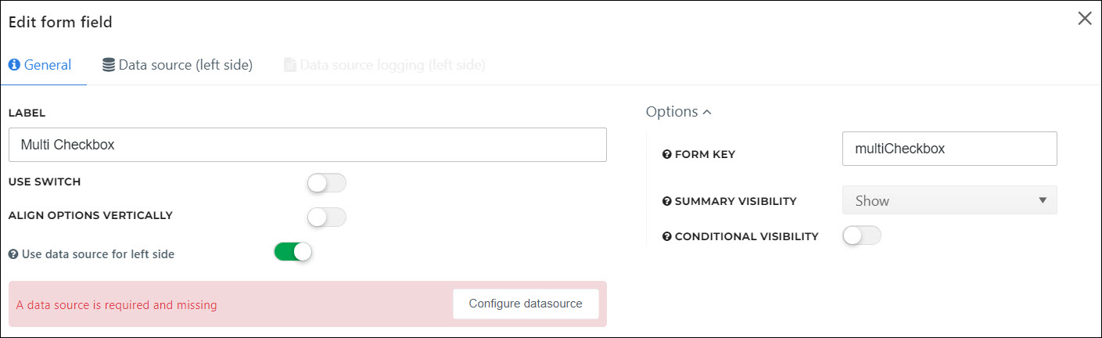Enable the Conditional Visibility switch
This screenshot has height=338, width=1102.
pos(862,235)
